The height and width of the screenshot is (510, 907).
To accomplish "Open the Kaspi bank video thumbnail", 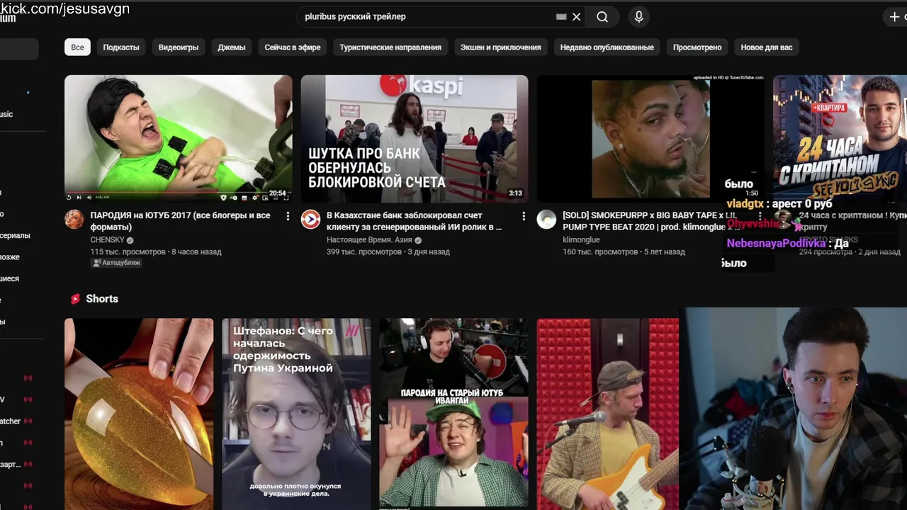I will 415,139.
